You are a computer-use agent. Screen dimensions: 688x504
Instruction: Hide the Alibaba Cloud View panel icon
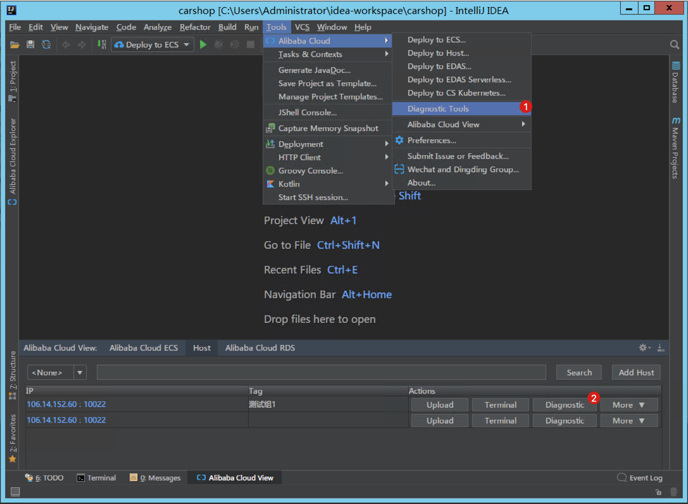pyautogui.click(x=661, y=348)
